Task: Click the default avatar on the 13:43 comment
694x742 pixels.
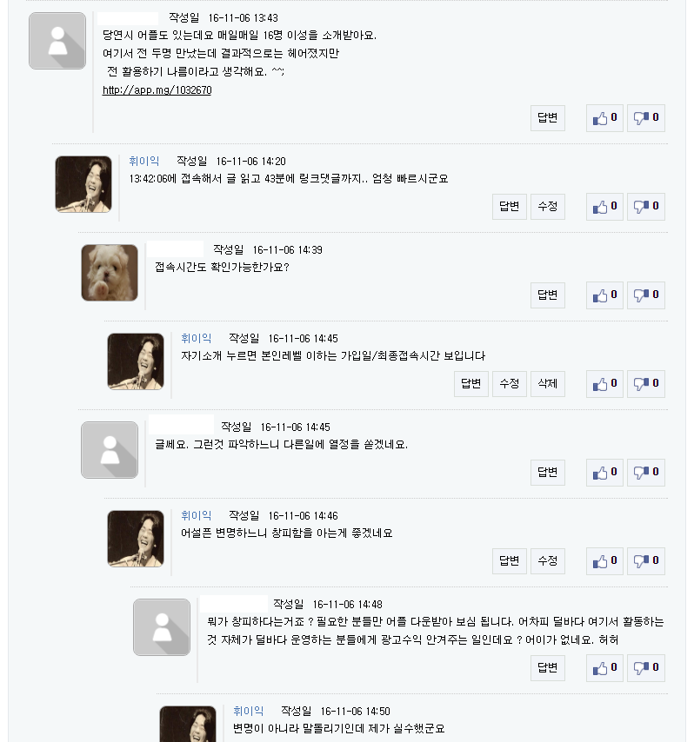Action: pos(57,41)
